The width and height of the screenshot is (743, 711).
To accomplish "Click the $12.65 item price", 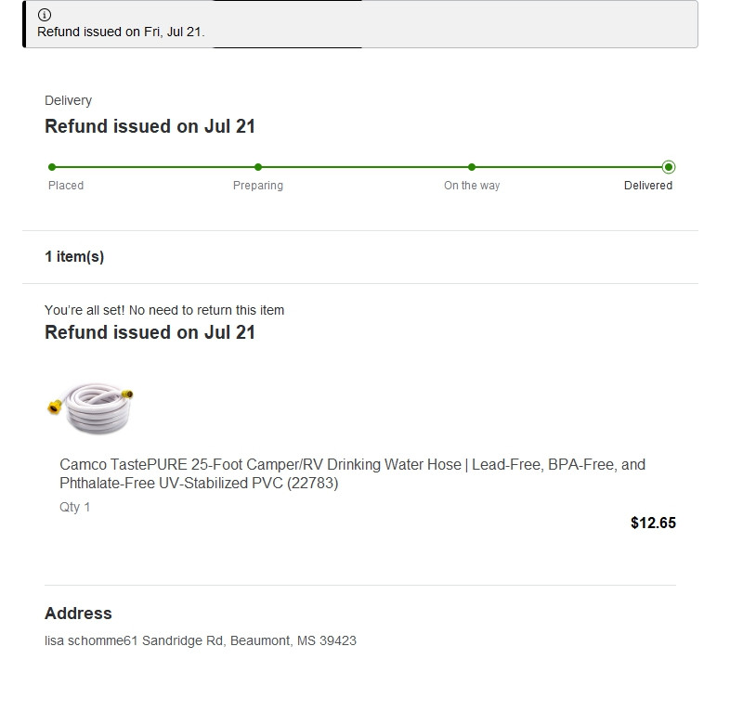I will tap(653, 523).
